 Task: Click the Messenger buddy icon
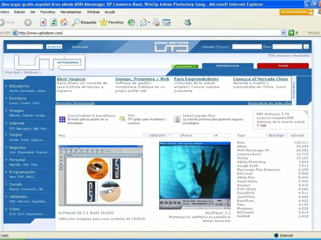[x=187, y=22]
